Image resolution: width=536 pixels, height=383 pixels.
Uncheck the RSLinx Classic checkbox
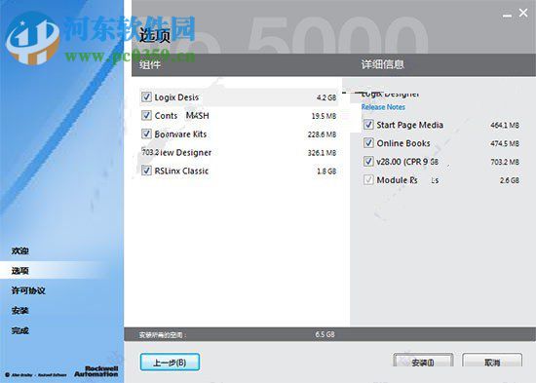point(146,171)
